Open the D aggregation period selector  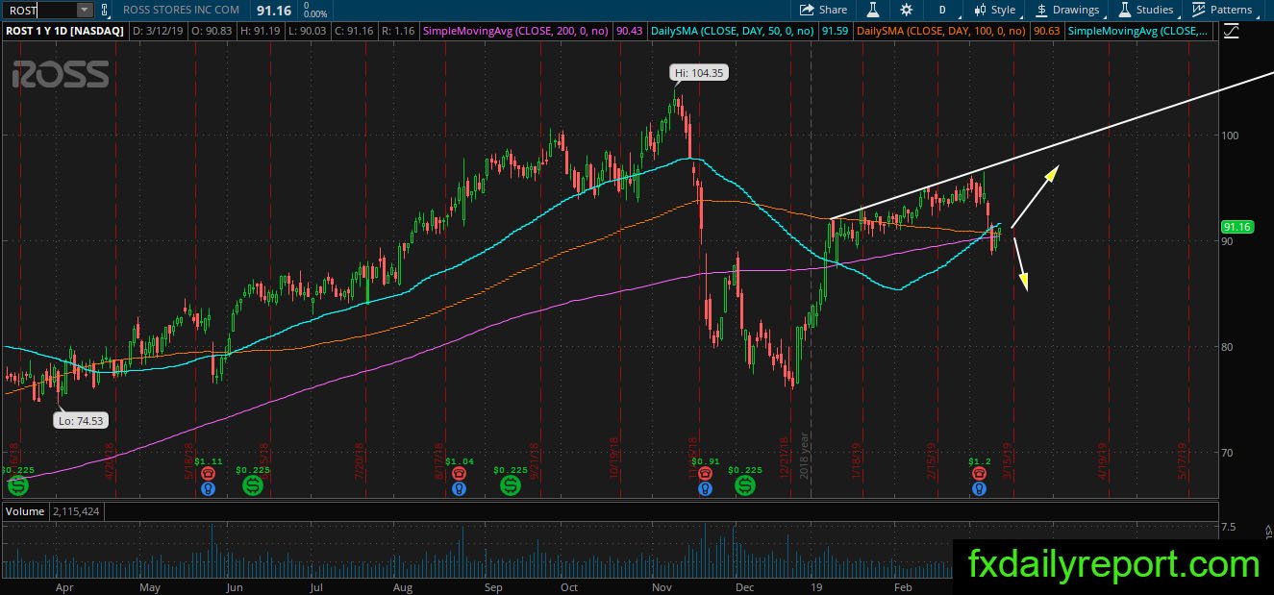942,10
